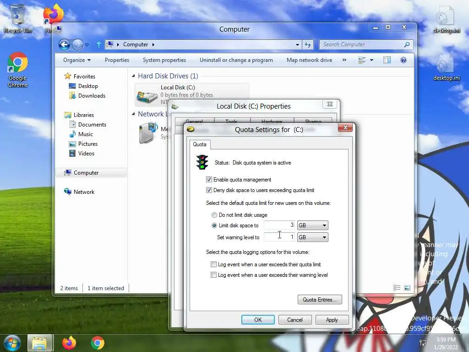Click Apply in Quota Settings
Viewport: 469px width, 352px height.
coord(332,319)
